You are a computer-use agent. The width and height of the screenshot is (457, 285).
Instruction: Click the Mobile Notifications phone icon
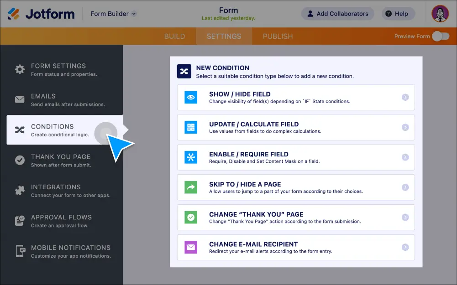(x=20, y=251)
